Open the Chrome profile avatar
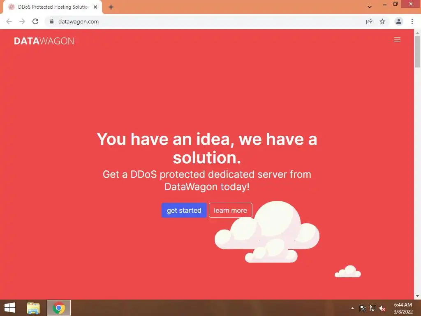Image resolution: width=421 pixels, height=316 pixels. tap(399, 21)
